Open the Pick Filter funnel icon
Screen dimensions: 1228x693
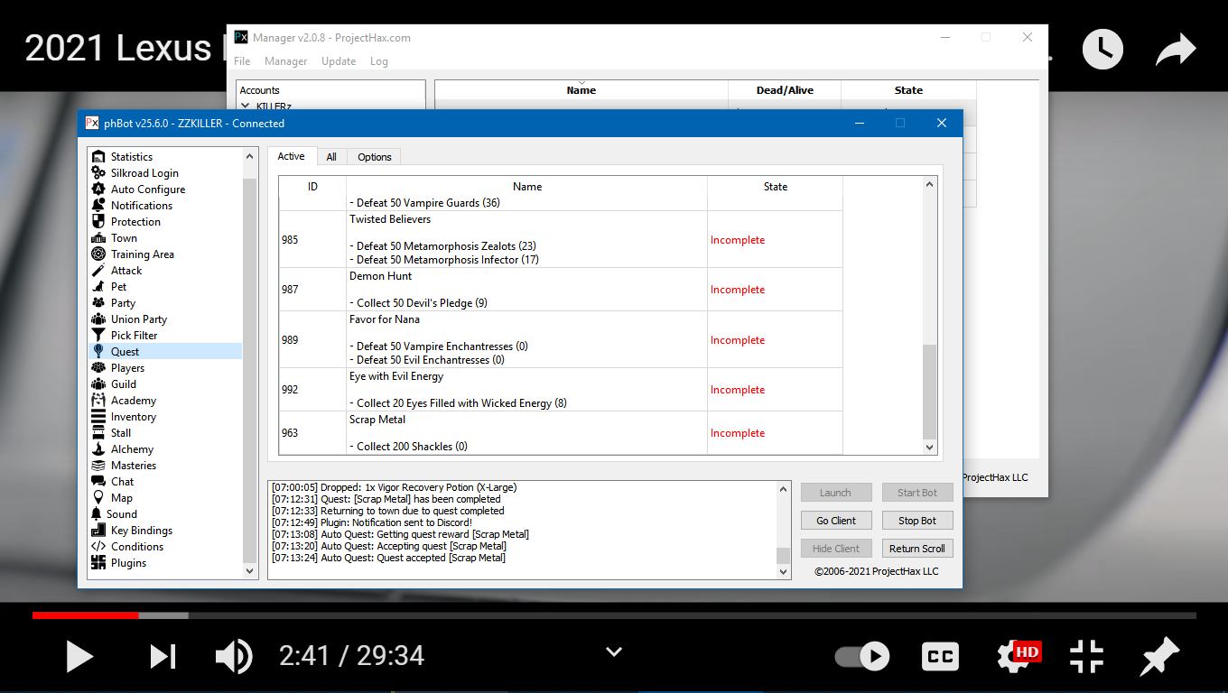click(x=98, y=336)
